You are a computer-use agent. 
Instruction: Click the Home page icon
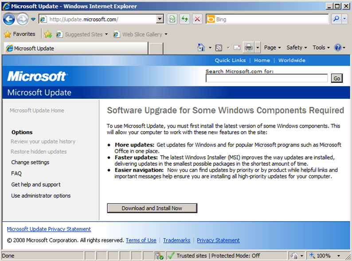pos(201,47)
